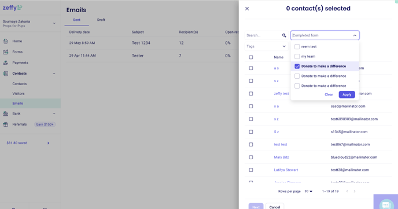Select the checkbox for test test
The height and width of the screenshot is (209, 398).
[x=251, y=145]
